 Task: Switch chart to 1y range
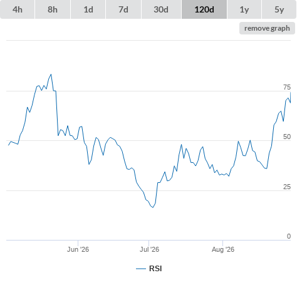click(244, 9)
